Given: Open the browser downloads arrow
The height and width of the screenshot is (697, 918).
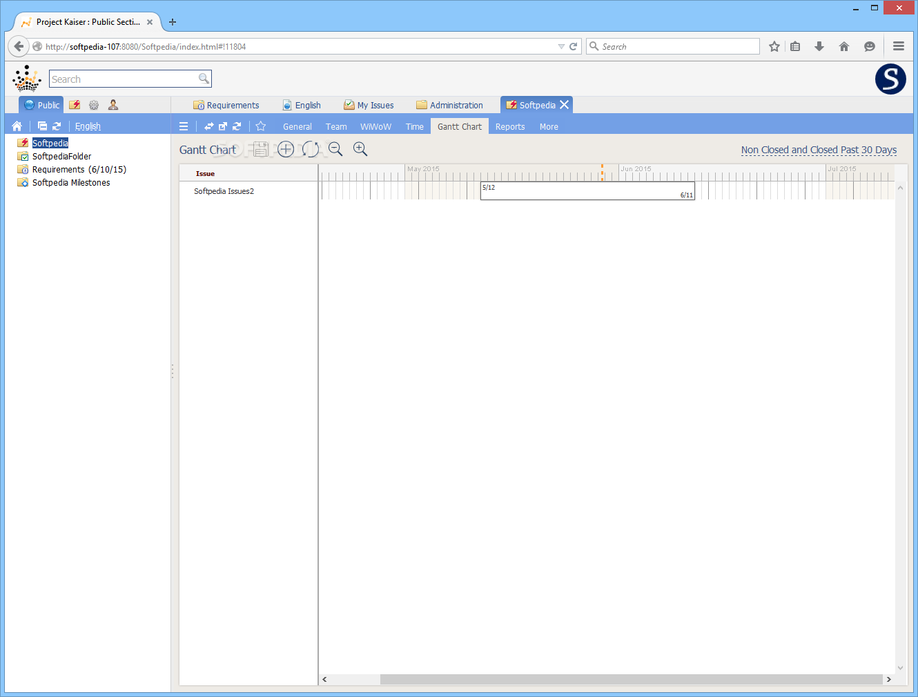Looking at the screenshot, I should pyautogui.click(x=819, y=46).
